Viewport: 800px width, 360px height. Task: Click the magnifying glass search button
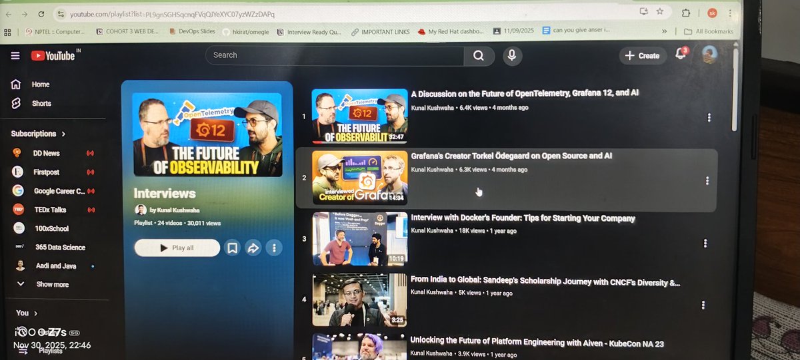pos(478,55)
